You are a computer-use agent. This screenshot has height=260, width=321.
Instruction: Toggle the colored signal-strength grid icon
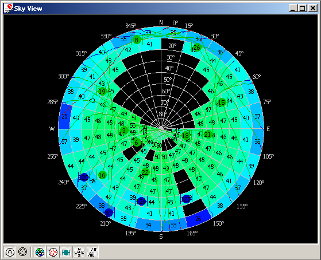[40, 252]
